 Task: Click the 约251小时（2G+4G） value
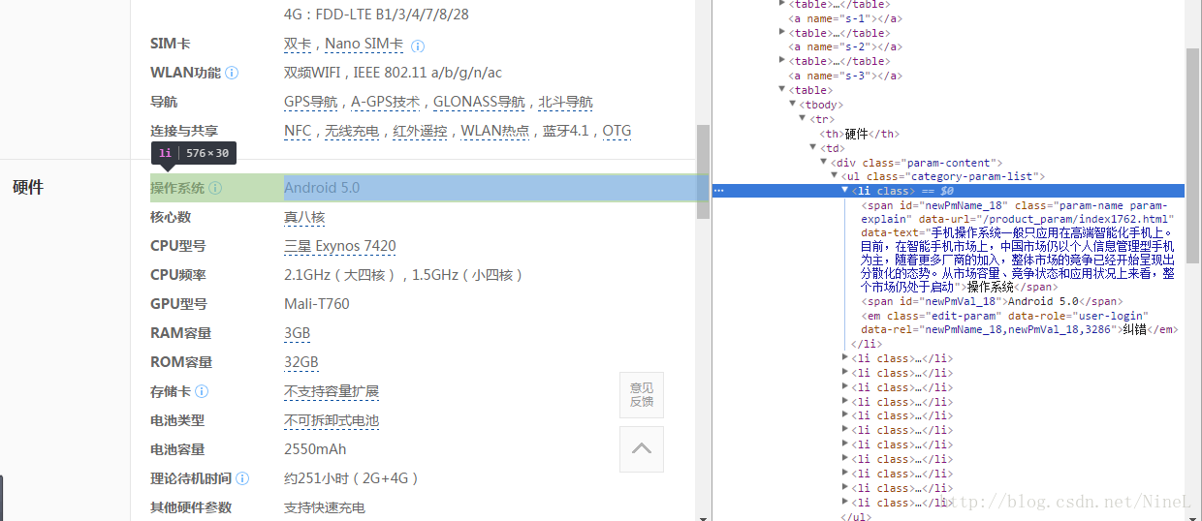pos(352,478)
